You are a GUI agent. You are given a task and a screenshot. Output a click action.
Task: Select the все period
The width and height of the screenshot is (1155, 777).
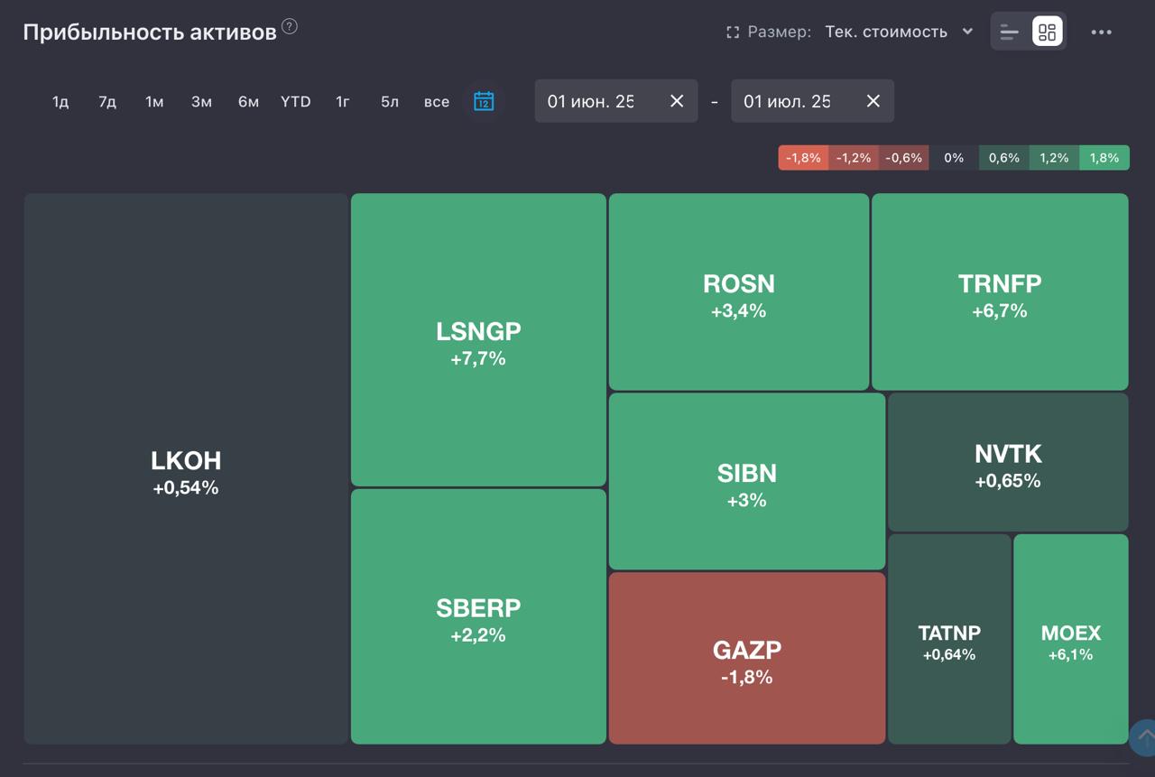tap(437, 101)
